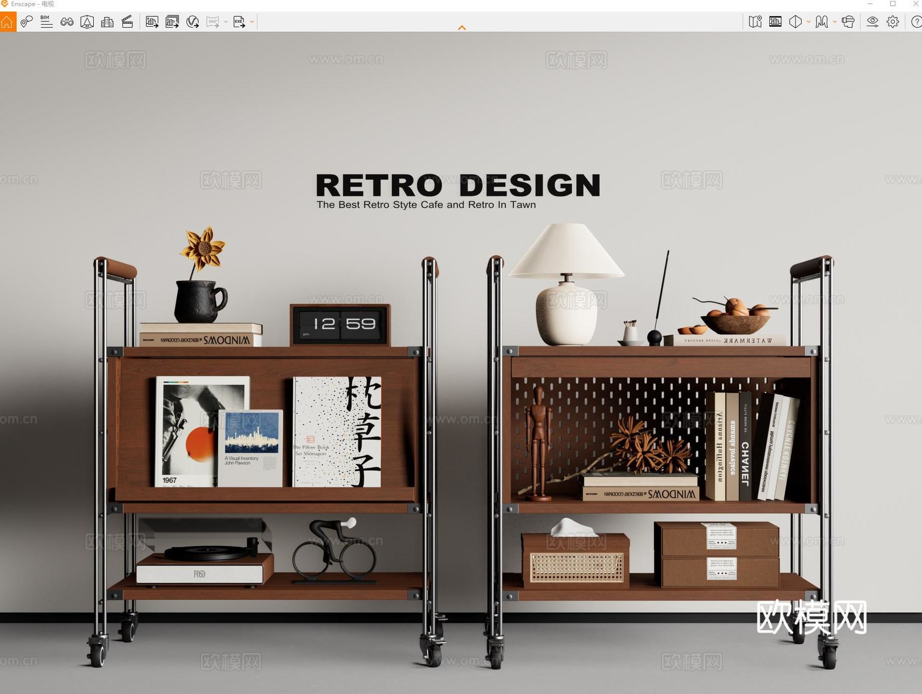This screenshot has height=694, width=922.
Task: Collapse the toolbar with the orange chevron
Action: coord(462,28)
